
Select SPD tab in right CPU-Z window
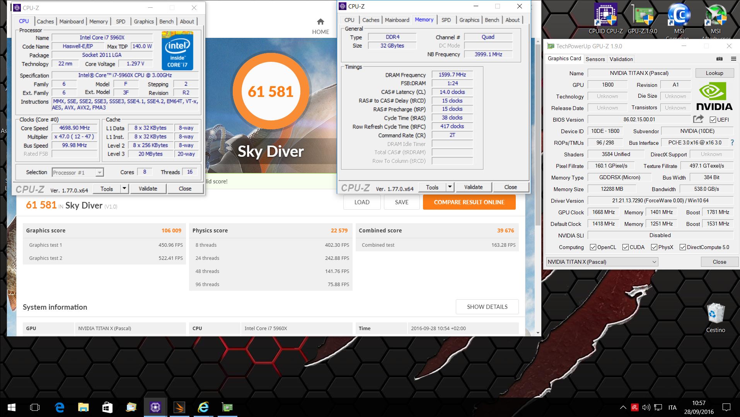(446, 20)
